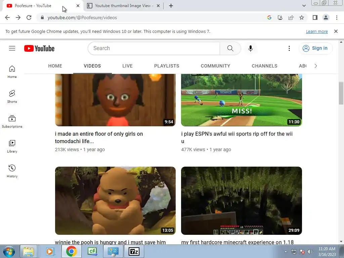Bookmark this page with the star
The height and width of the screenshot is (258, 344).
[x=302, y=17]
